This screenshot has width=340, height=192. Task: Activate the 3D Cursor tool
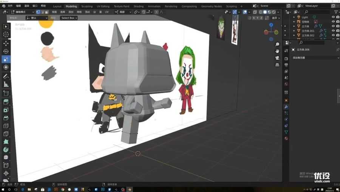(x=6, y=34)
